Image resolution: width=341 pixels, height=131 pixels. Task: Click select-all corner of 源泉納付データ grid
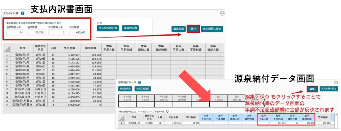click(x=121, y=117)
